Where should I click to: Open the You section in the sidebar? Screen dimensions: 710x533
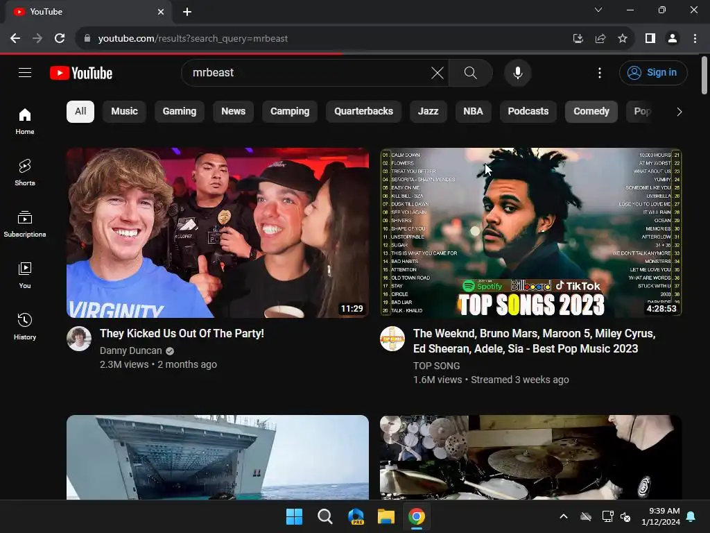[x=25, y=275]
